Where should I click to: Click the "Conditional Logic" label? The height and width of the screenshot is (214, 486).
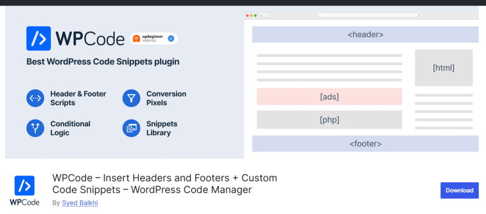pos(70,128)
